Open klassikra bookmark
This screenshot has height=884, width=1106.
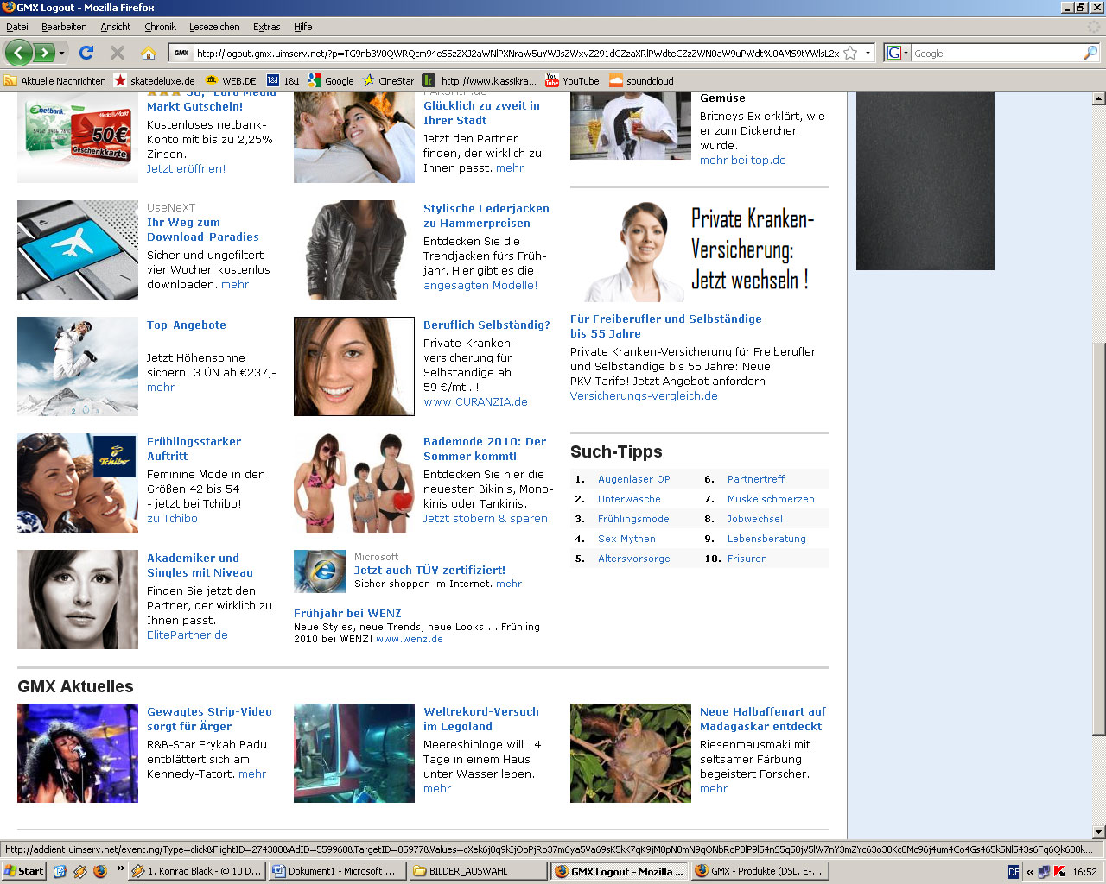coord(480,80)
